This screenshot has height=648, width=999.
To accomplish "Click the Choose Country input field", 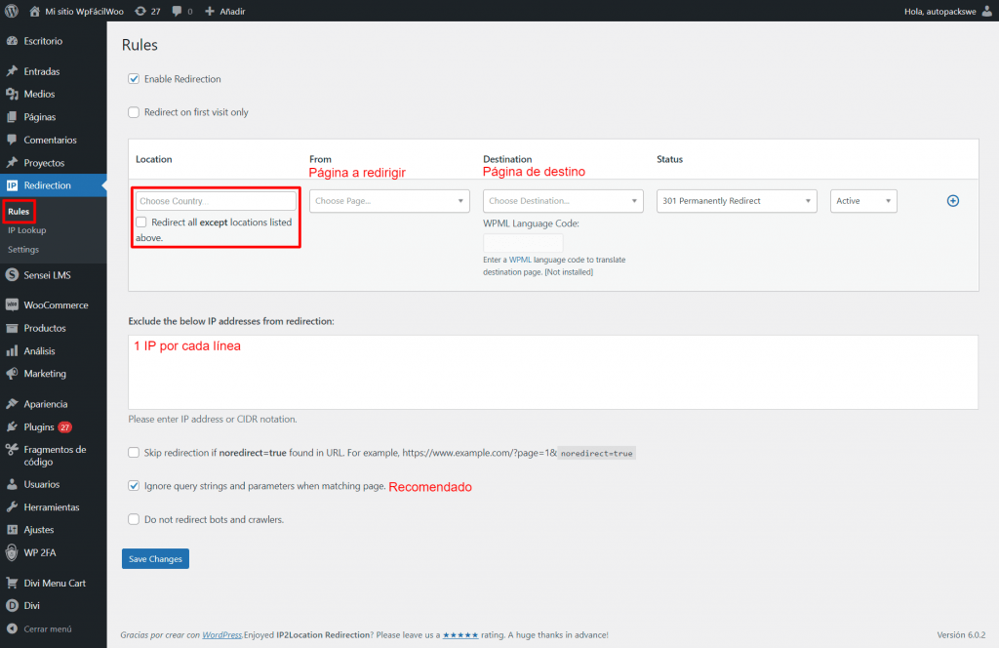I will pos(216,201).
